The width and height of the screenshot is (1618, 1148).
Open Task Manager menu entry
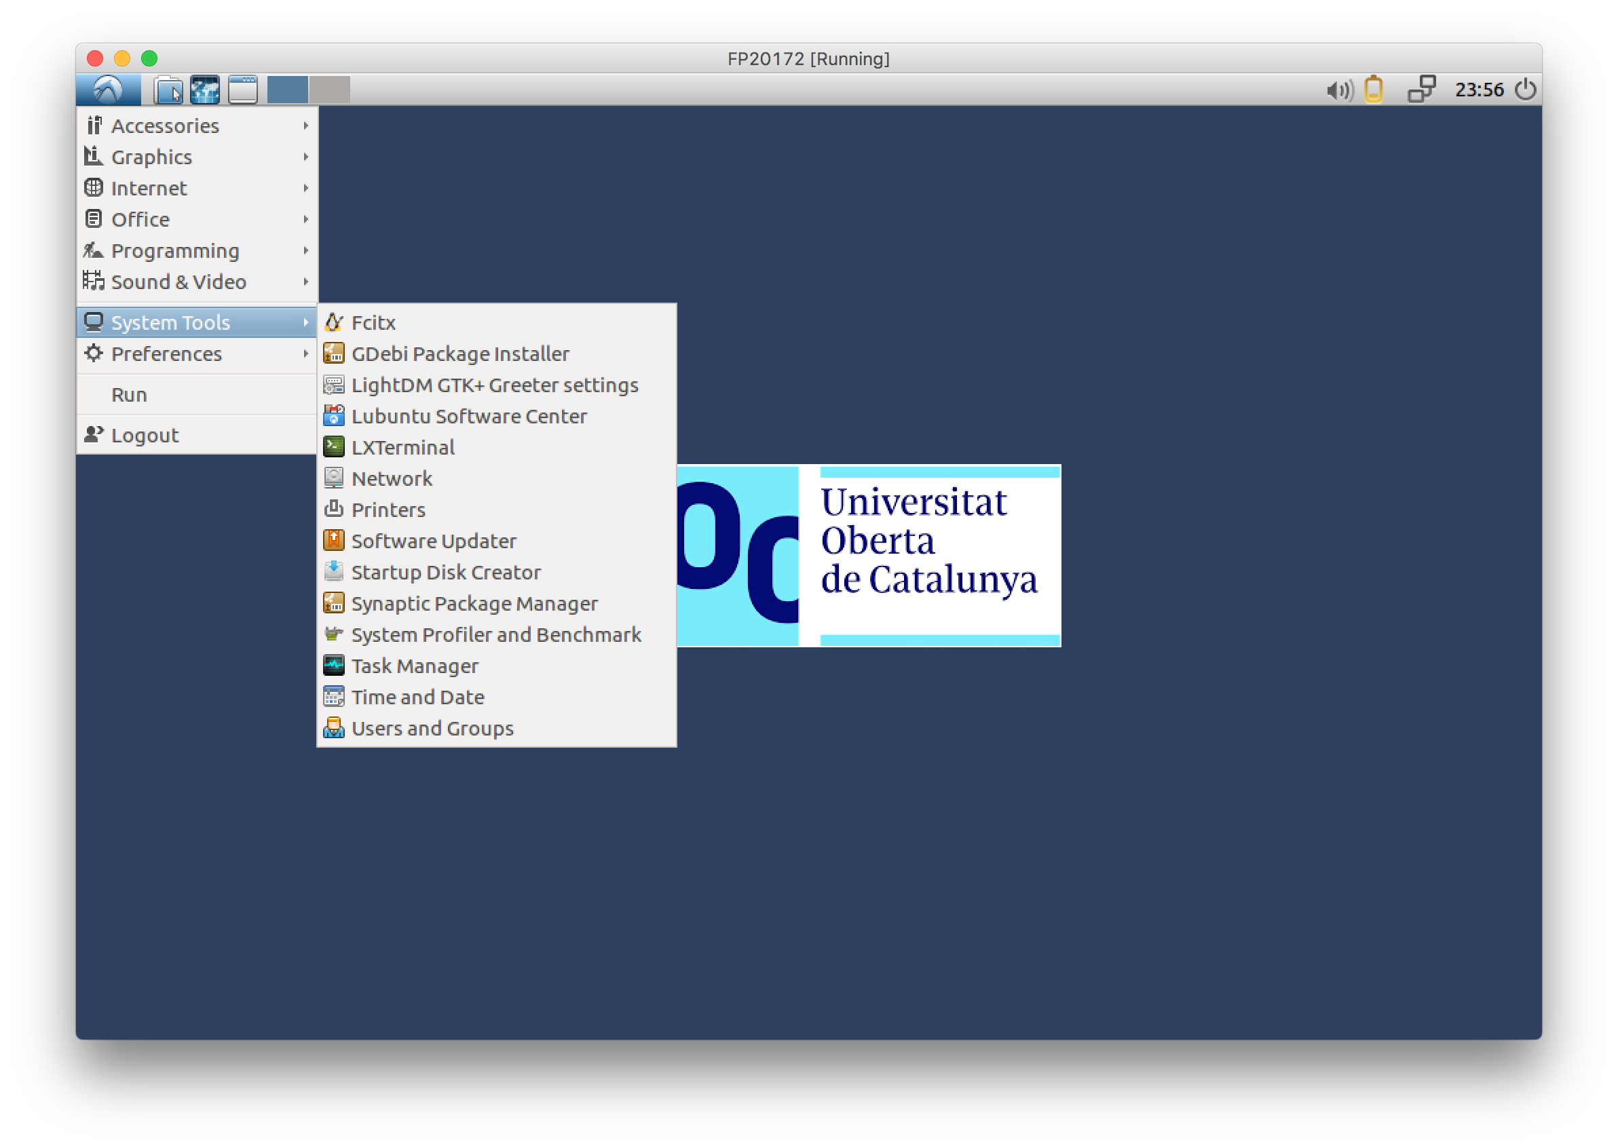[x=415, y=666]
